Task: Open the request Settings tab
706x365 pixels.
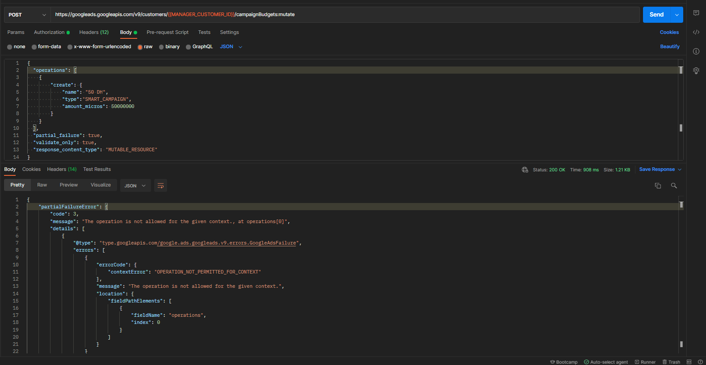Action: (x=229, y=32)
